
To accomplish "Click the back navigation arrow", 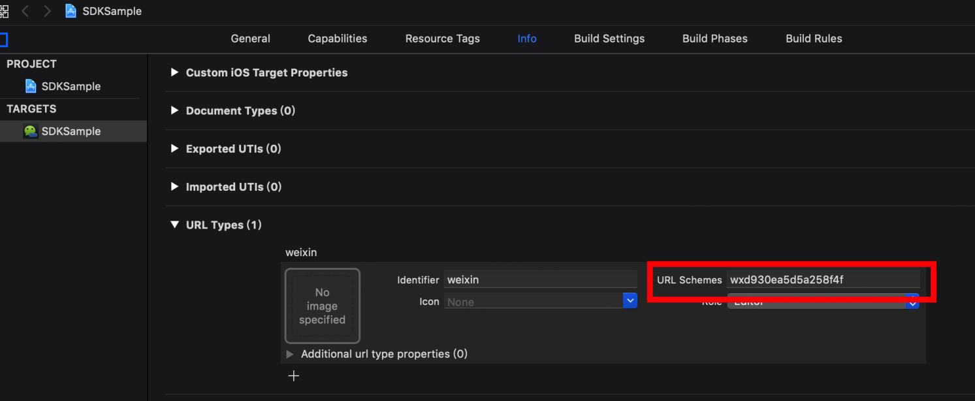I will tap(25, 11).
